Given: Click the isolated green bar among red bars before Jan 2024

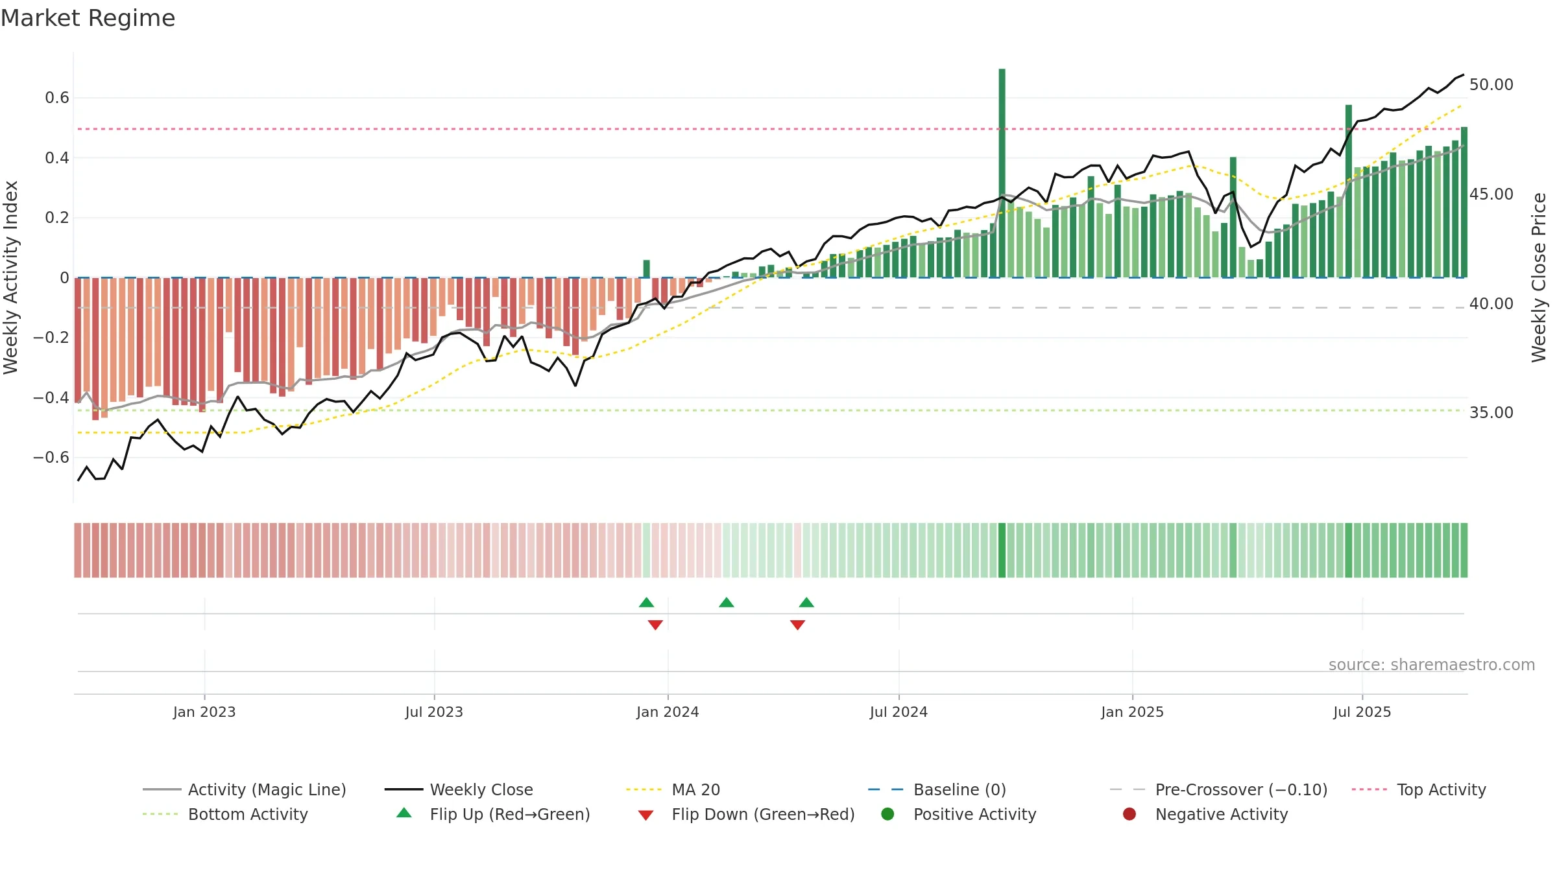Looking at the screenshot, I should point(646,268).
